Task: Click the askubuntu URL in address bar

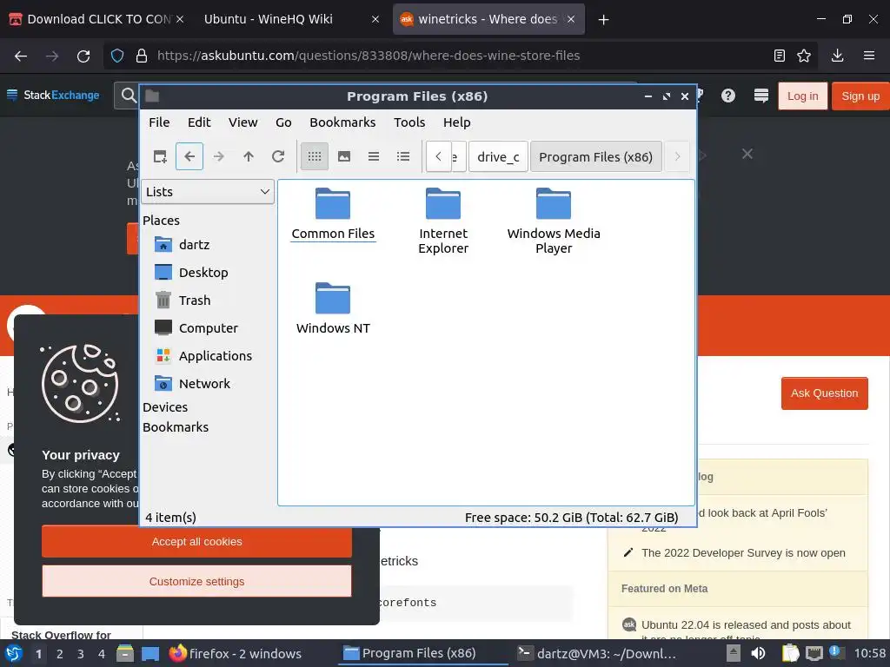Action: click(369, 56)
